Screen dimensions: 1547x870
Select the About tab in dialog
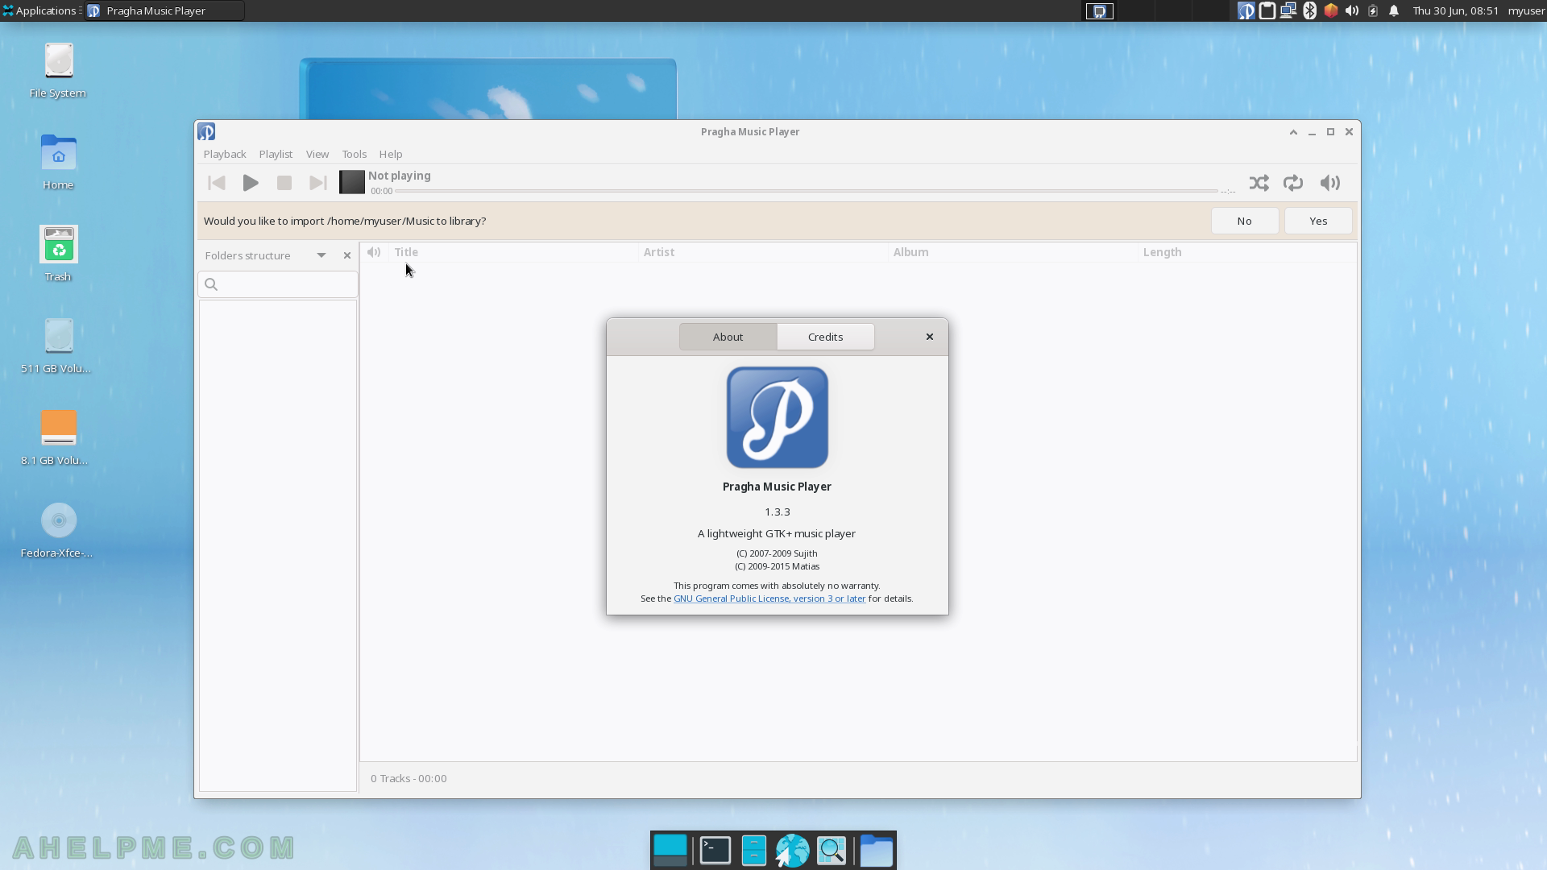(728, 337)
